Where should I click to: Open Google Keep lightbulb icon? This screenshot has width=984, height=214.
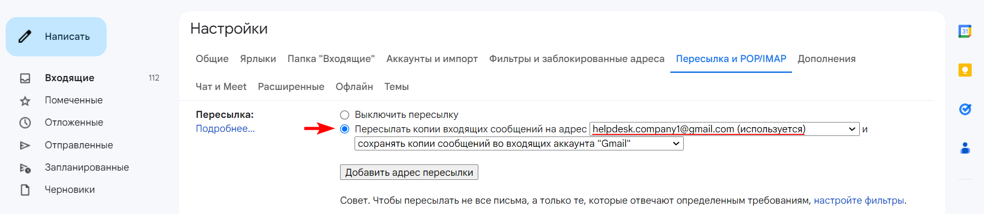click(x=965, y=70)
